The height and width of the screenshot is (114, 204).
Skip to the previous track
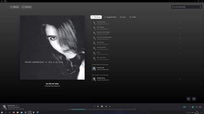[x=98, y=106]
